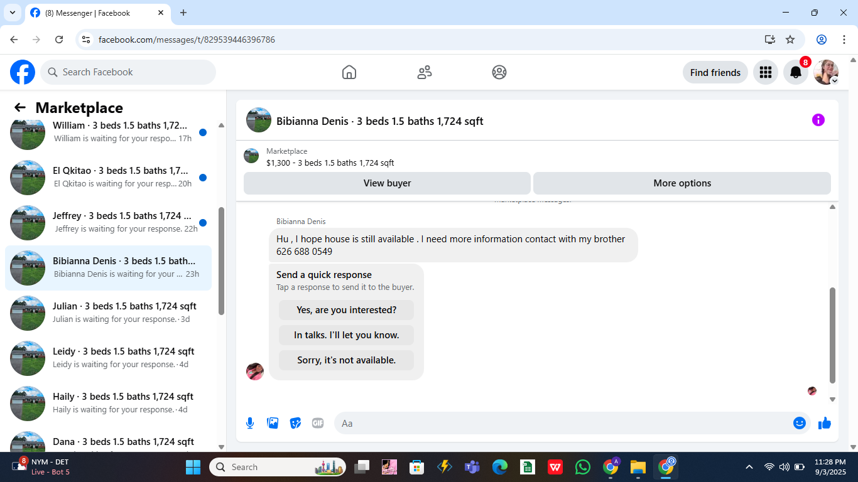
Task: Go back from Marketplace using the arrow
Action: [x=20, y=107]
